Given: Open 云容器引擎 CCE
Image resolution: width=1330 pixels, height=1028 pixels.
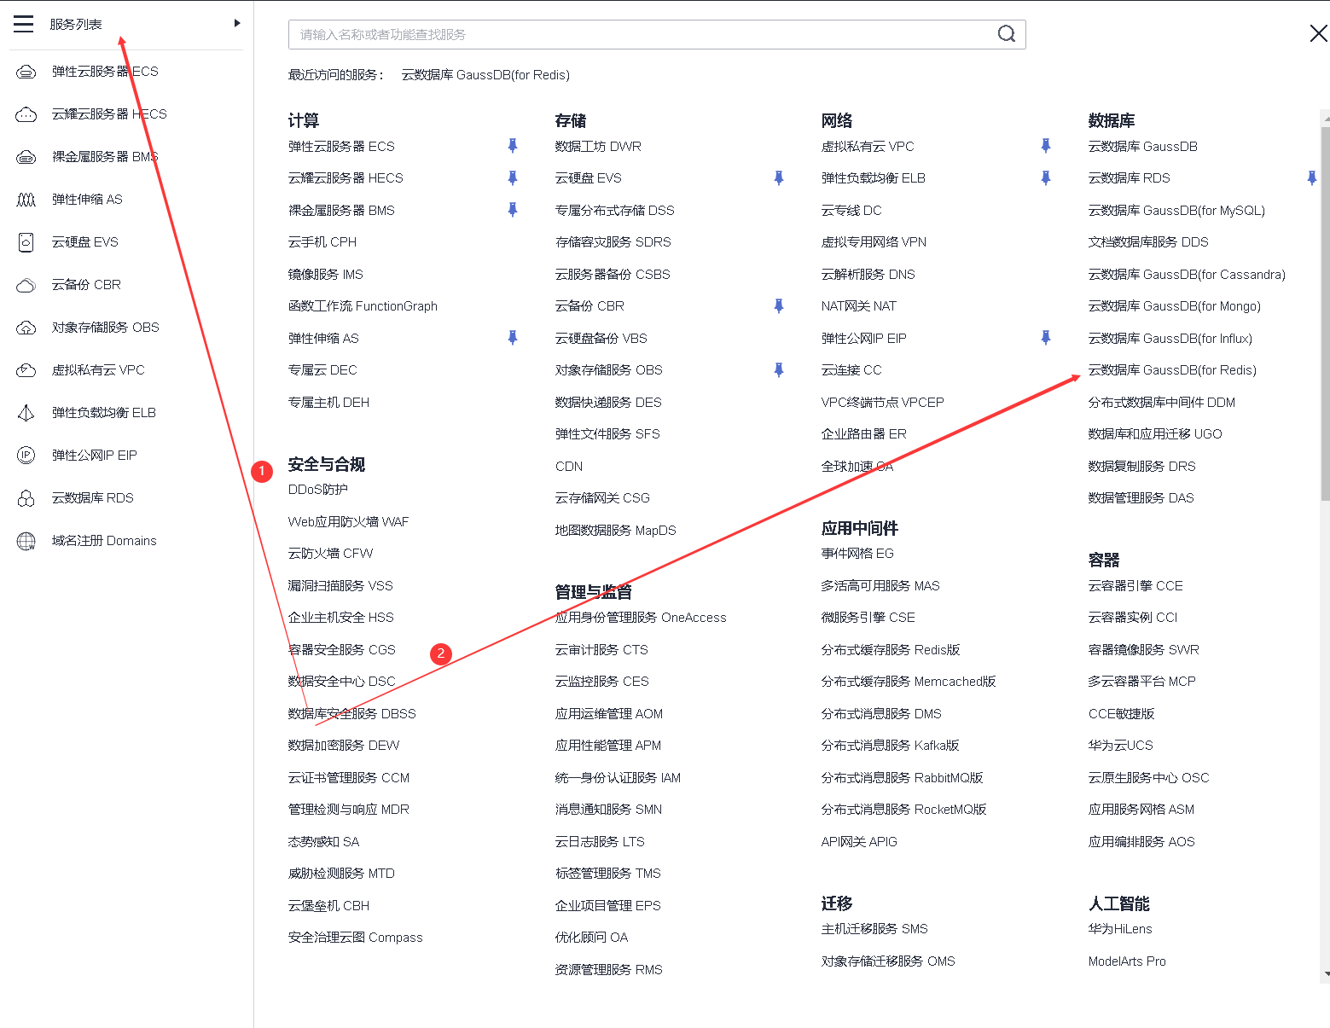Looking at the screenshot, I should [1135, 586].
